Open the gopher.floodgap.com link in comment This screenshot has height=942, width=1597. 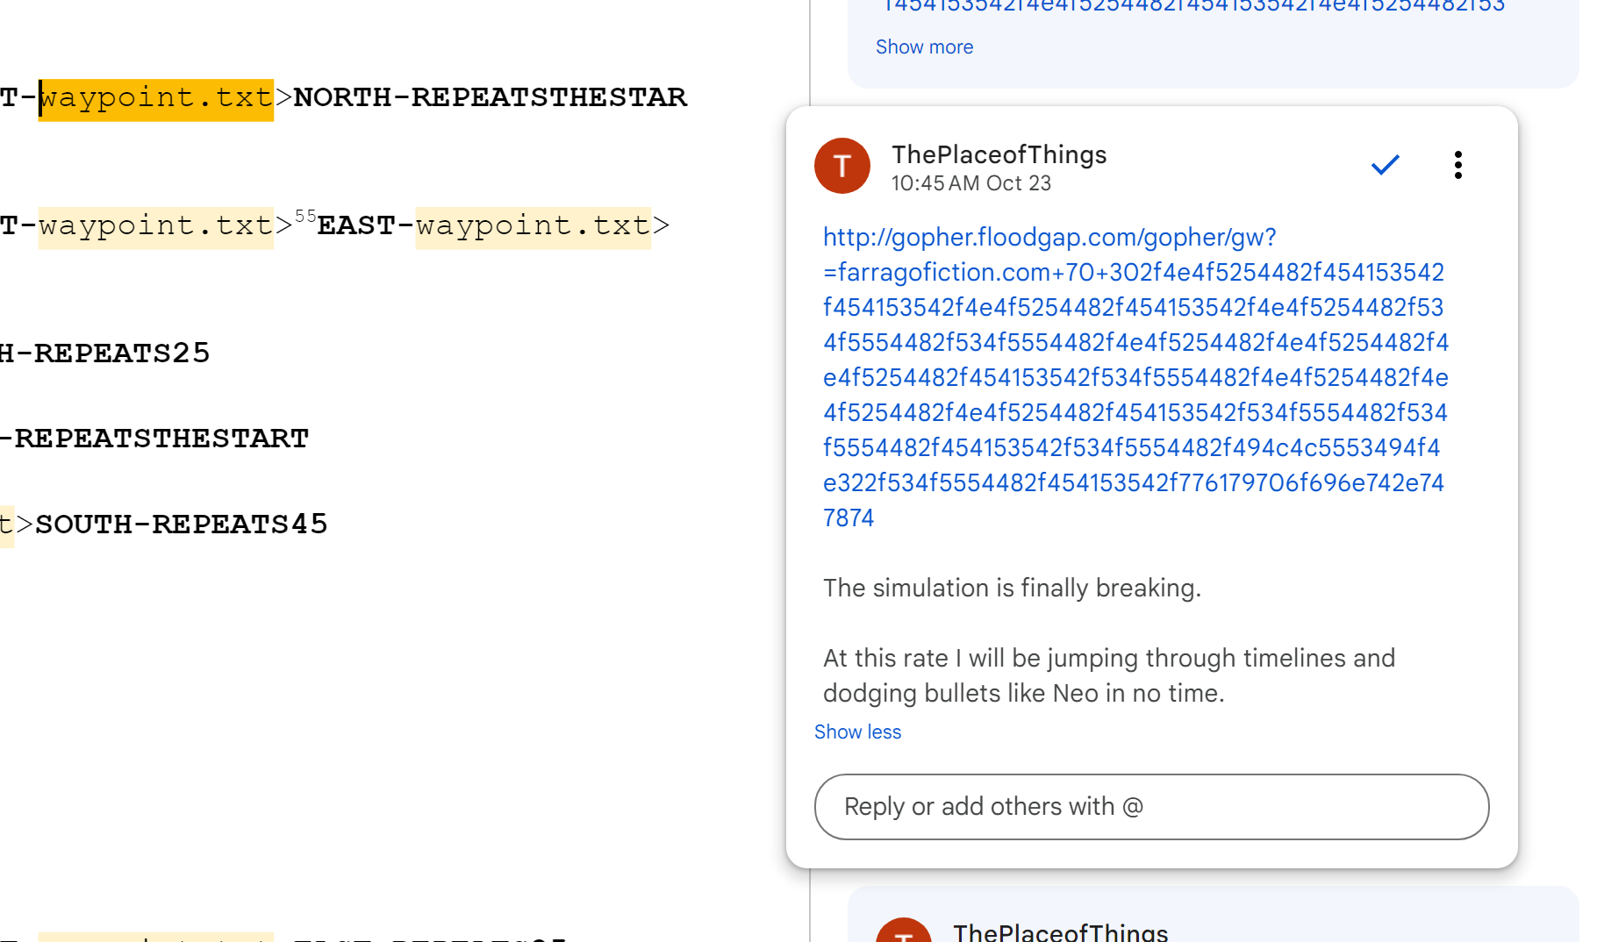coord(1049,238)
